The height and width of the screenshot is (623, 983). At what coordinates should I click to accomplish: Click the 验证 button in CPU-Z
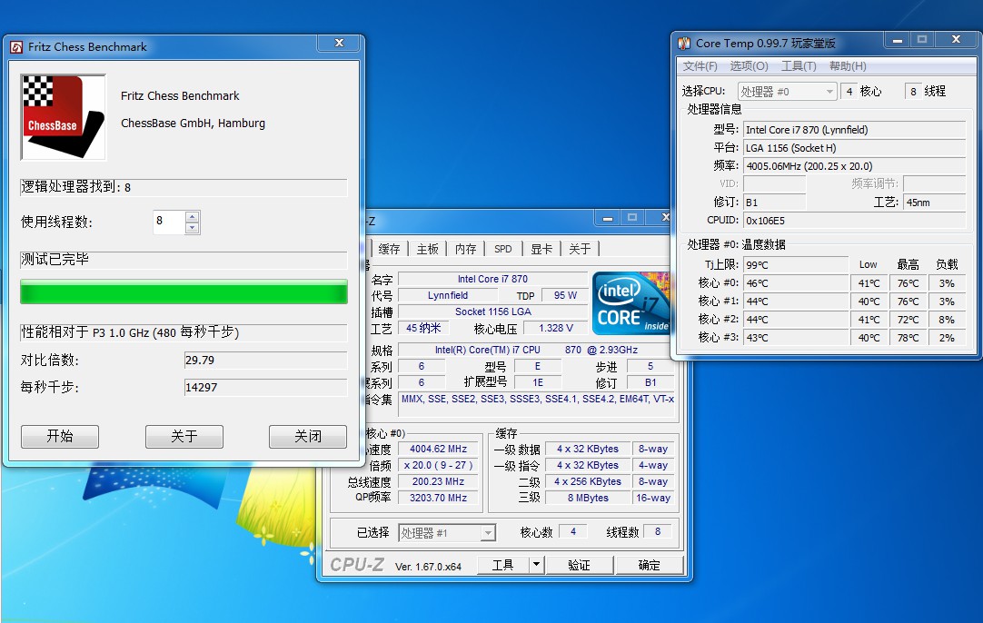pos(579,565)
